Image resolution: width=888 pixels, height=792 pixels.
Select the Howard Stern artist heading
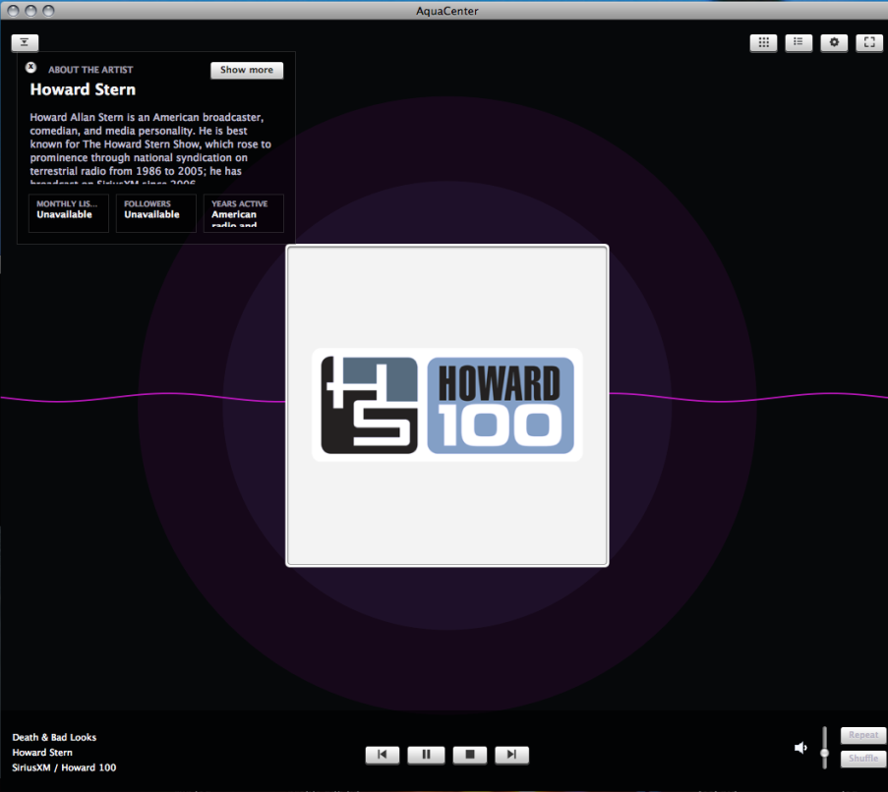[x=83, y=89]
